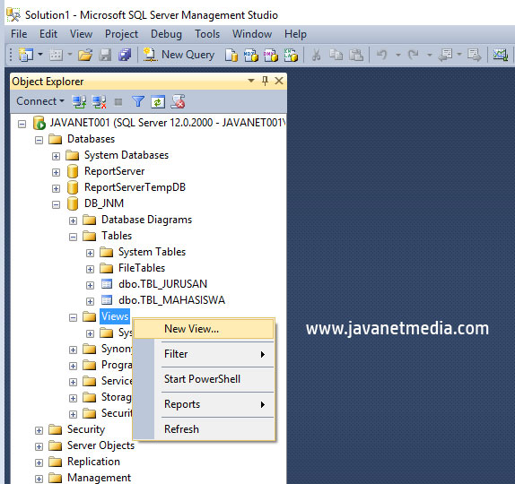The height and width of the screenshot is (484, 515).
Task: Click the Undo arrow icon
Action: coord(381,55)
